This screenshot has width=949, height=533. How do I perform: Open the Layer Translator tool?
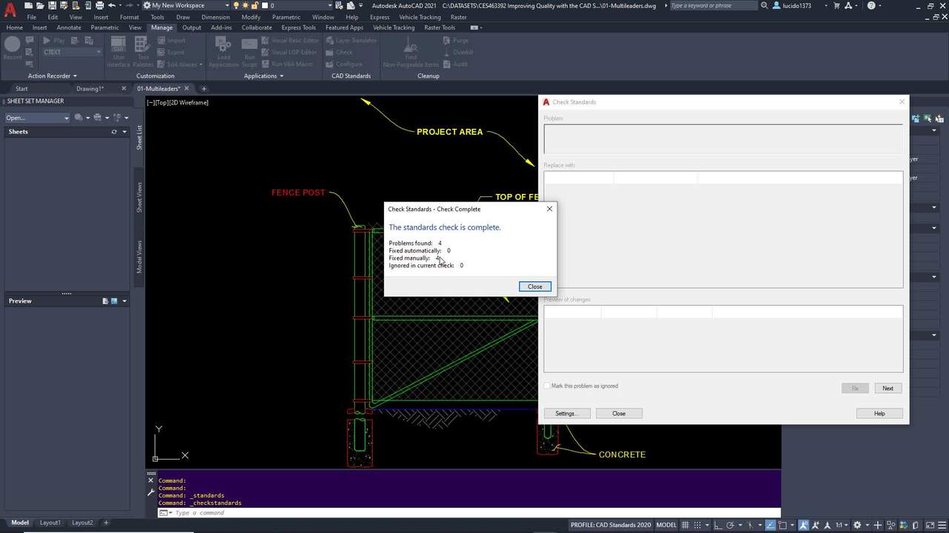click(351, 40)
